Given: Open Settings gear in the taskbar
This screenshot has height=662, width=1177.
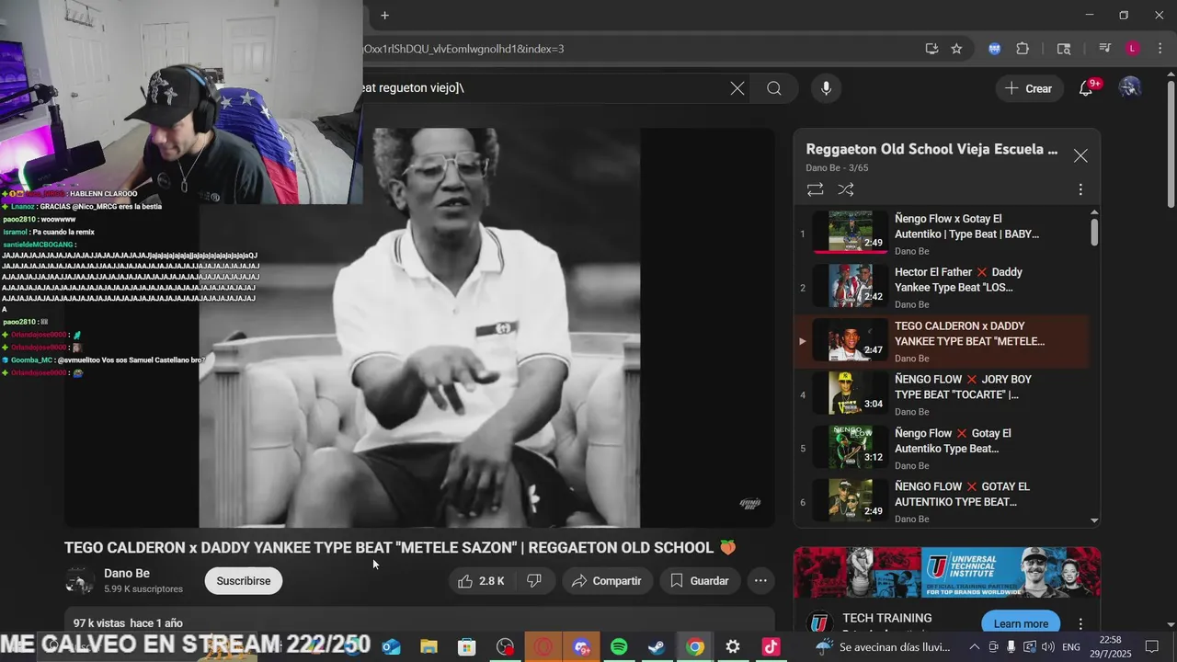Looking at the screenshot, I should click(x=733, y=647).
